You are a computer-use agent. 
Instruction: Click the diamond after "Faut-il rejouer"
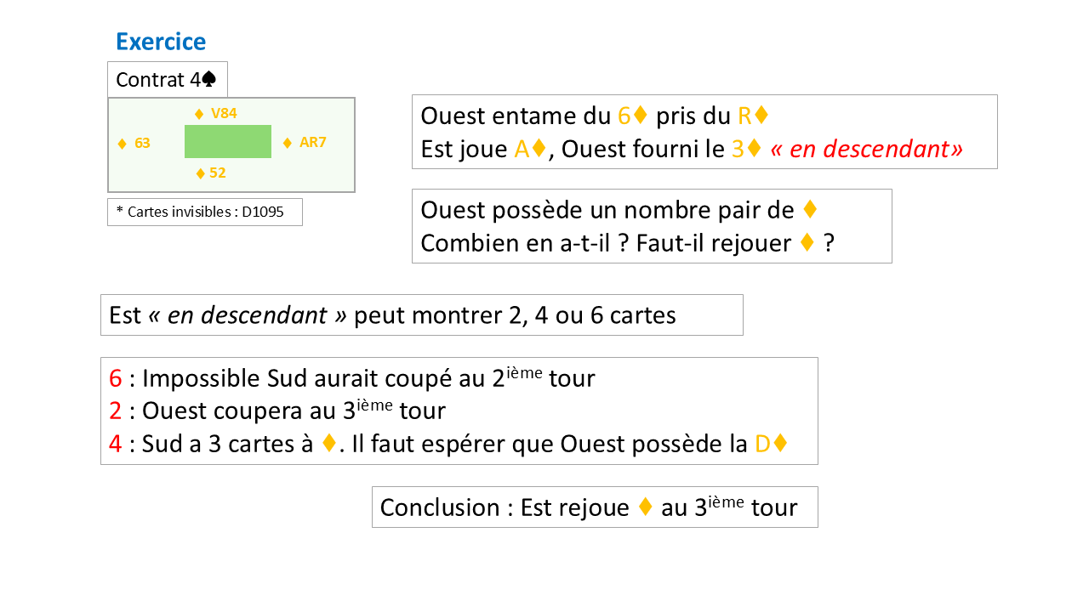[807, 243]
